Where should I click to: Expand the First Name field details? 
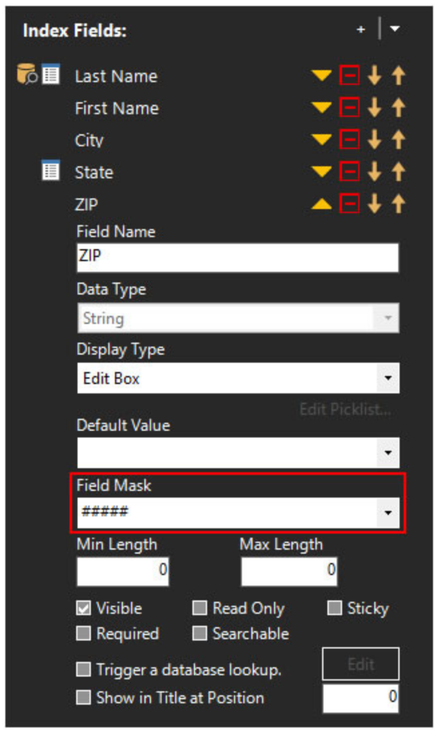click(x=321, y=108)
